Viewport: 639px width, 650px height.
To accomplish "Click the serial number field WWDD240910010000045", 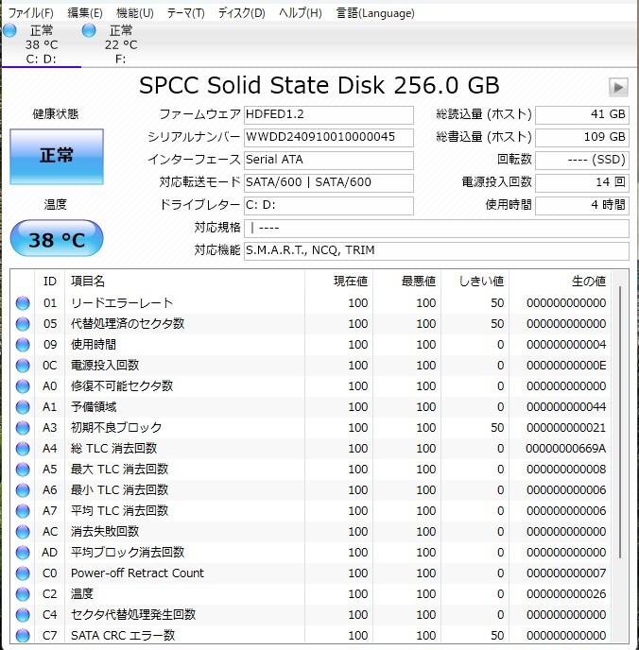I will 328,138.
